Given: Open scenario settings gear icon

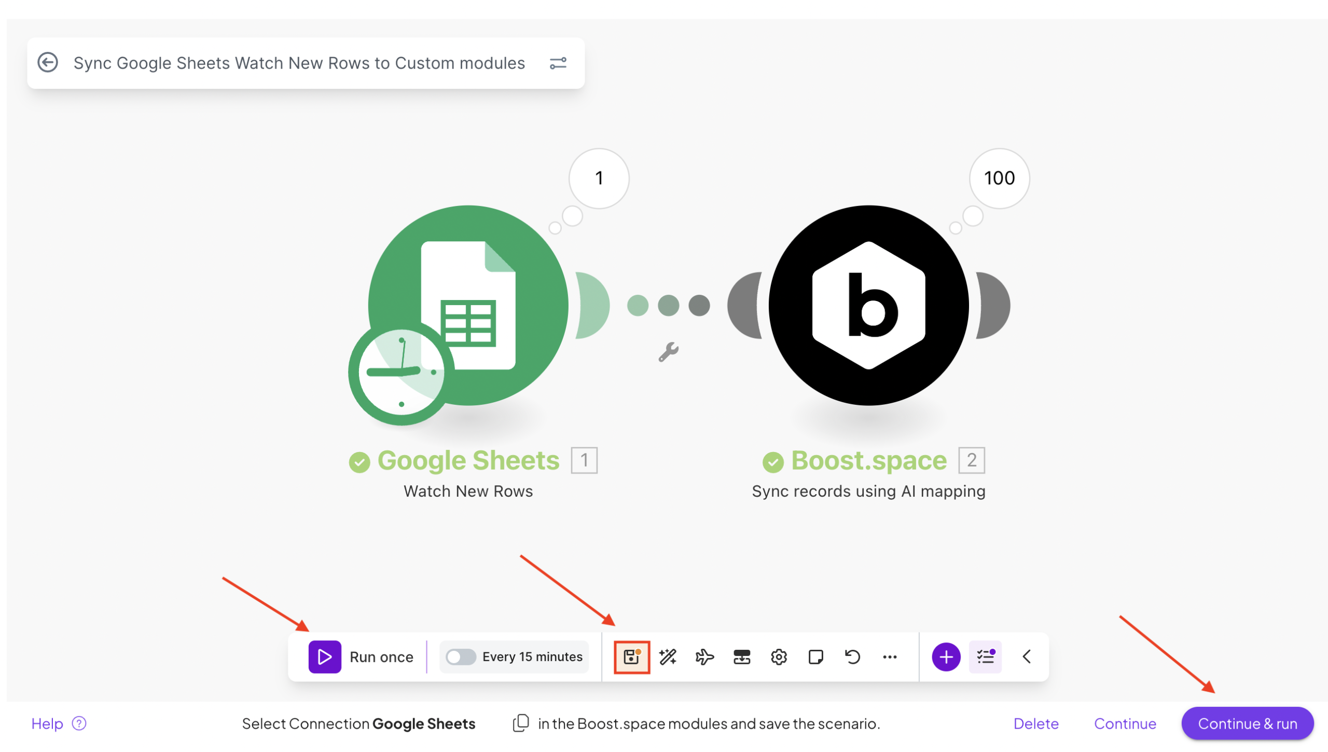Looking at the screenshot, I should tap(779, 657).
